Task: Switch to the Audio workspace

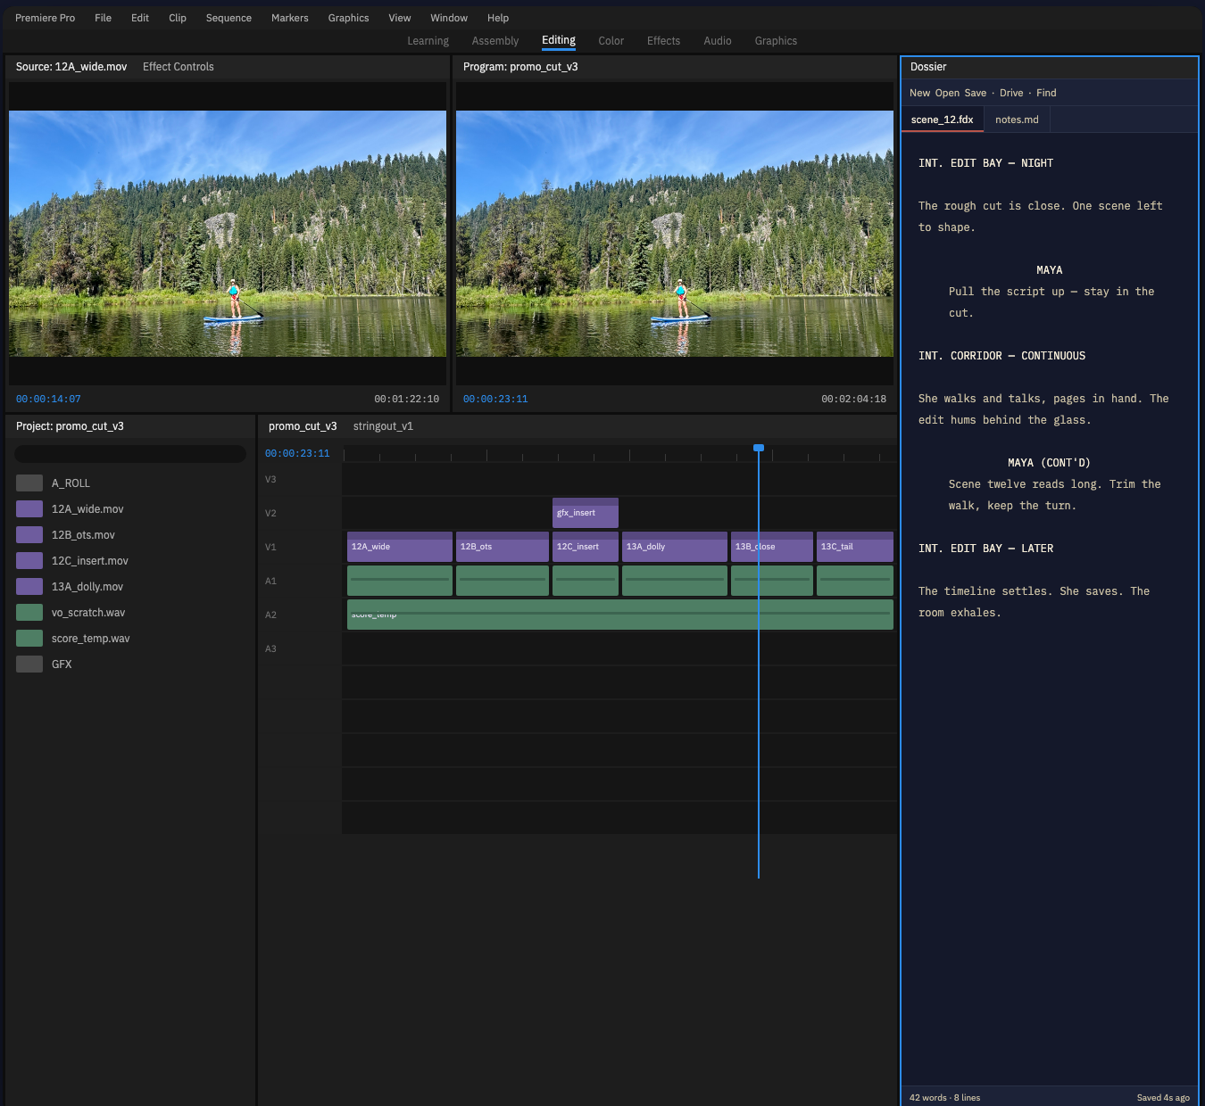Action: pyautogui.click(x=718, y=41)
